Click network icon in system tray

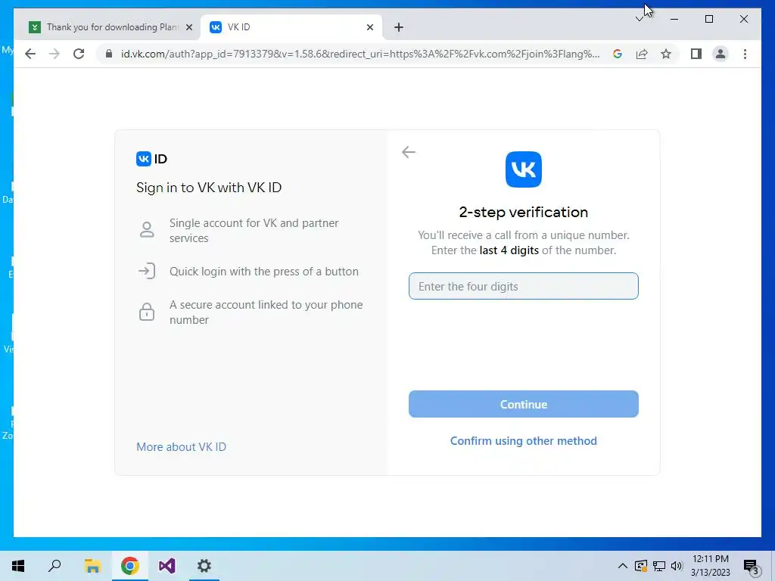pos(659,566)
